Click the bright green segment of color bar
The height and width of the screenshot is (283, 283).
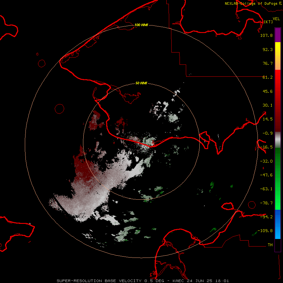(x=278, y=179)
